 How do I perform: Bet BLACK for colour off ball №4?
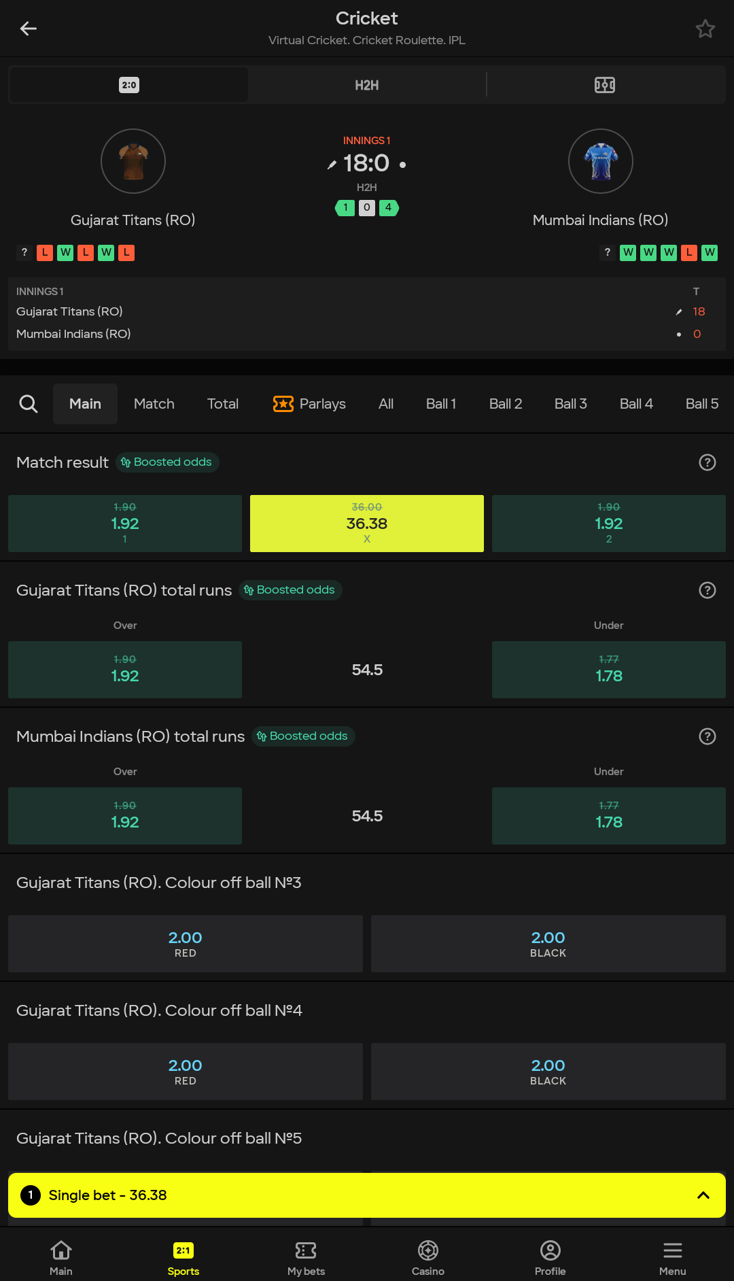tap(548, 1072)
